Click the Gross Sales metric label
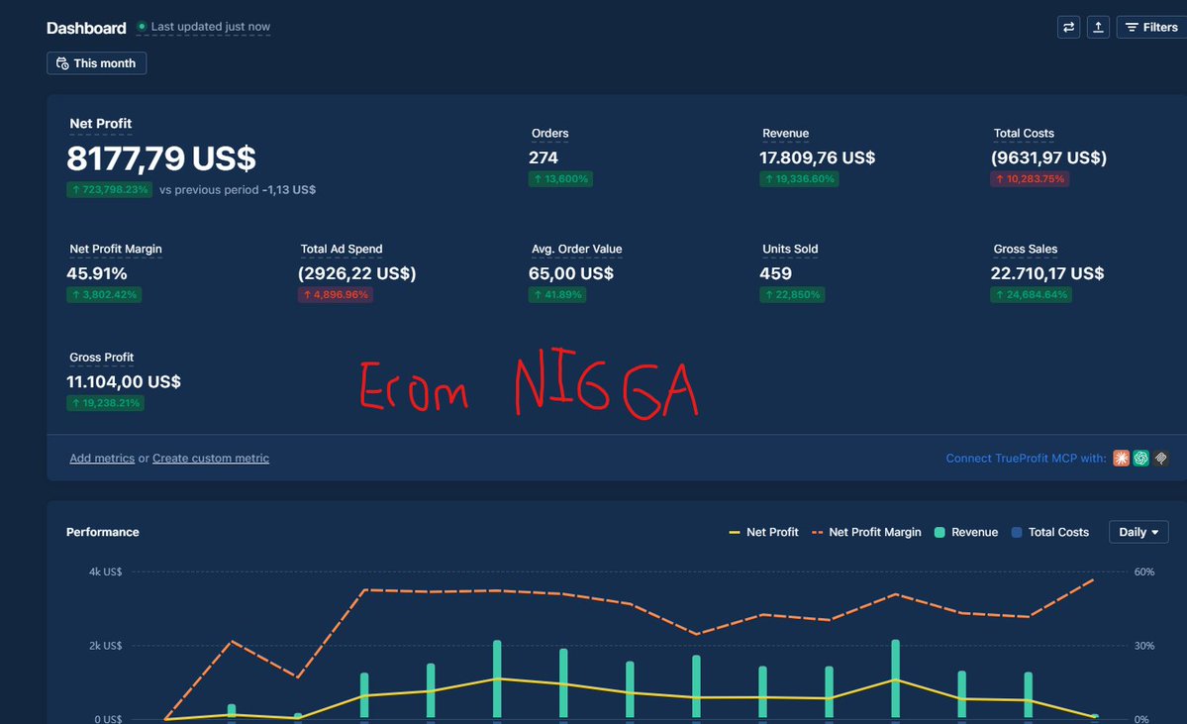The width and height of the screenshot is (1187, 724). pos(1025,250)
